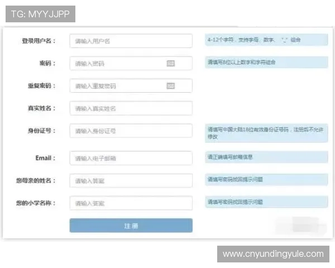
Task: Click the 4-12个字符 username hint text
Action: [x=254, y=40]
